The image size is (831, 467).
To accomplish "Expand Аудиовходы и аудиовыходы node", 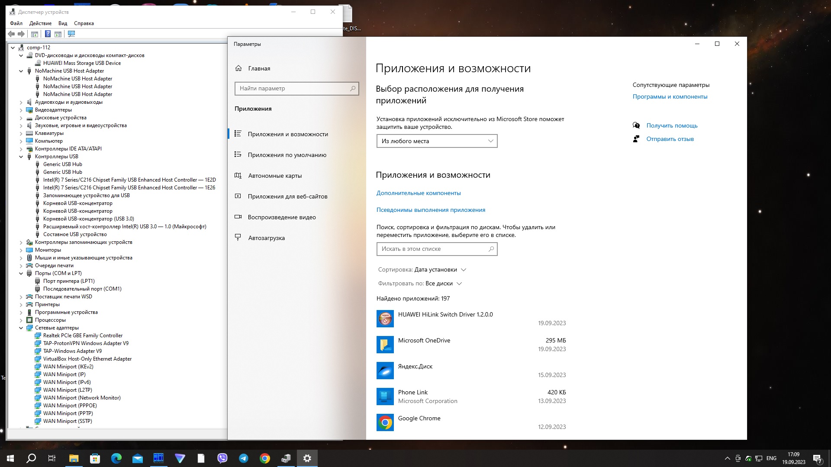I will coord(21,102).
